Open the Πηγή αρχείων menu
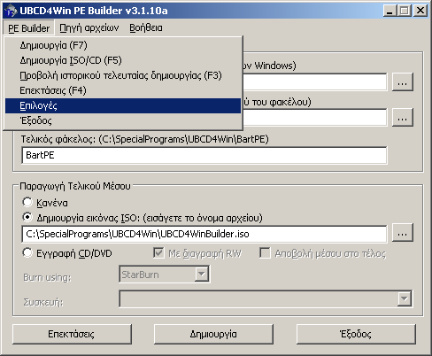 tap(89, 28)
